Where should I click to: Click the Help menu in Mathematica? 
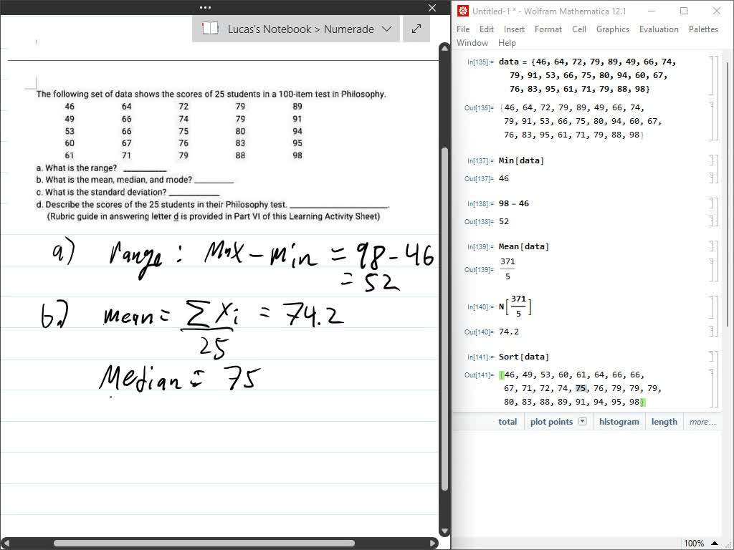507,42
